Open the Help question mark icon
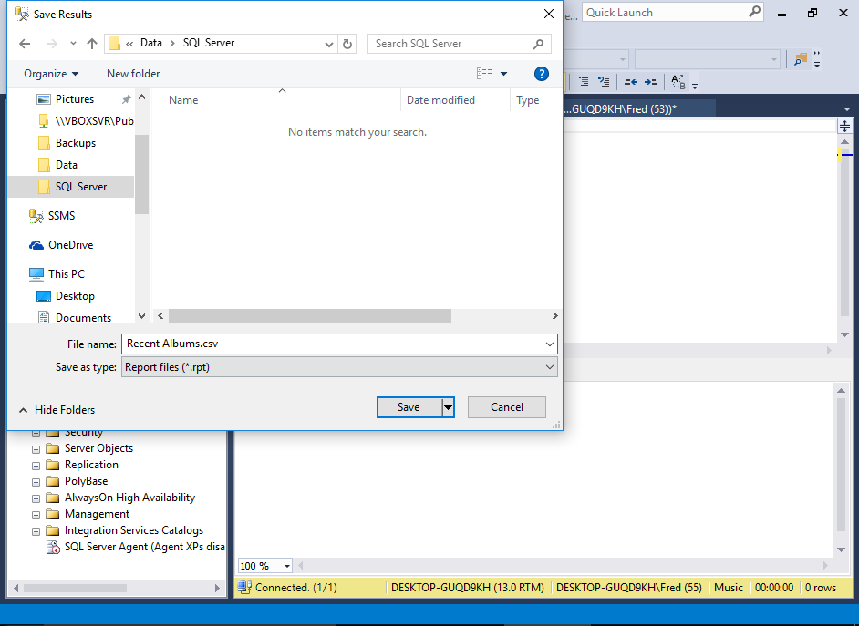This screenshot has height=626, width=859. click(x=541, y=74)
